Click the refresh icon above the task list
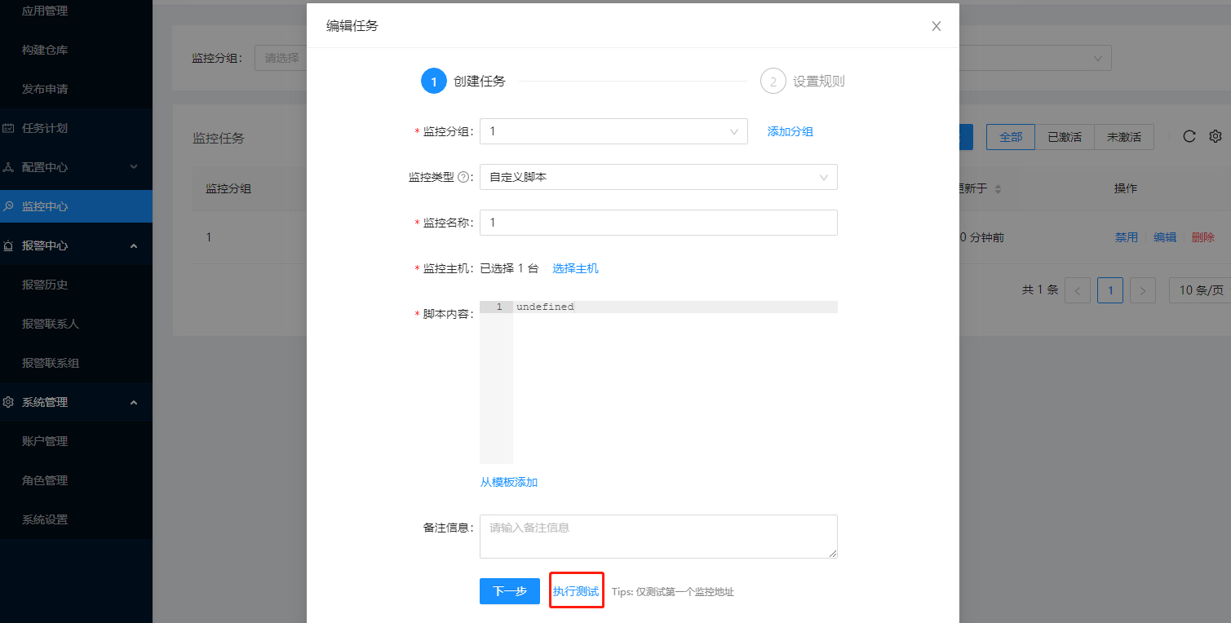The image size is (1231, 623). [x=1189, y=136]
